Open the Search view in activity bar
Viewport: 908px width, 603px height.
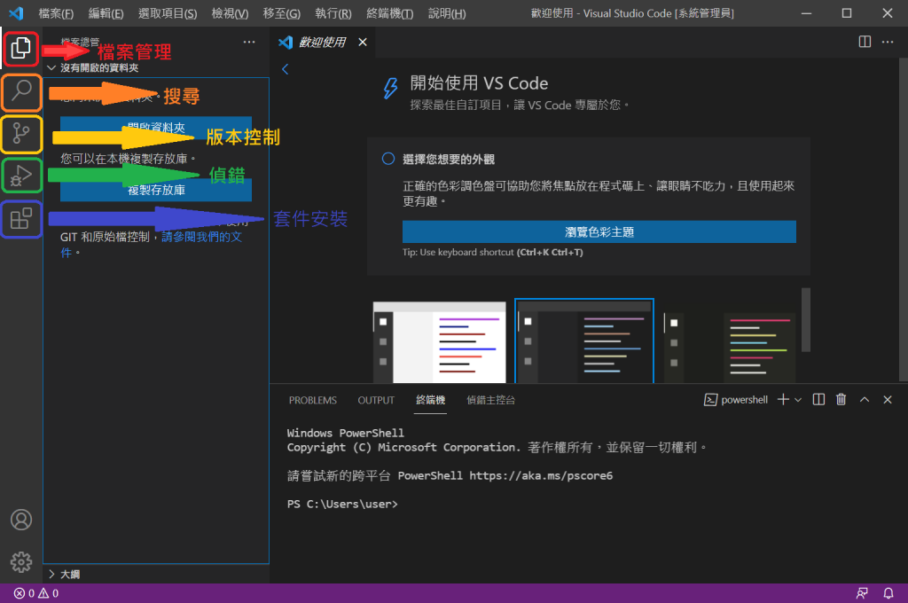tap(21, 91)
